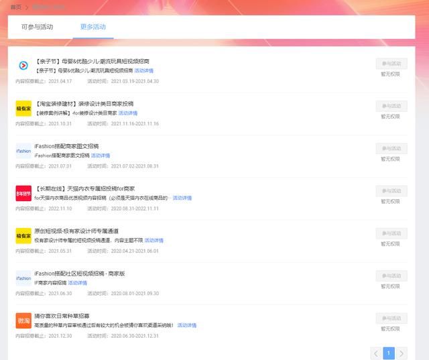Click iFashion logo of 搭配社区短视频招稿 activity
The image size is (429, 360).
[23, 278]
